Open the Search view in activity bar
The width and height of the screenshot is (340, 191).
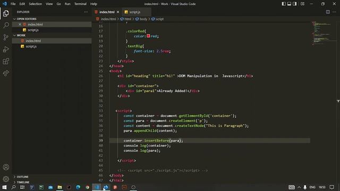point(6,25)
